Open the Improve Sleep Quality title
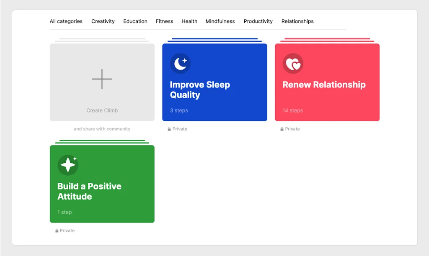The height and width of the screenshot is (256, 429). (x=200, y=90)
